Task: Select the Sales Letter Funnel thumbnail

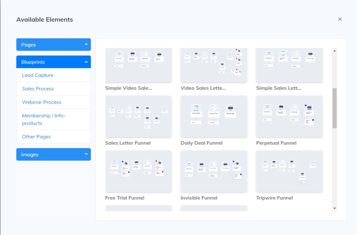Action: [138, 116]
